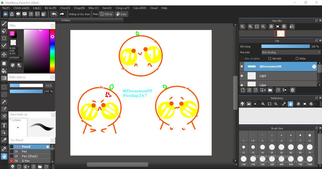Select brush size 50 preset

pyautogui.click(x=300, y=148)
